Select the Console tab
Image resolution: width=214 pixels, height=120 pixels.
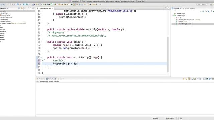[51, 79]
